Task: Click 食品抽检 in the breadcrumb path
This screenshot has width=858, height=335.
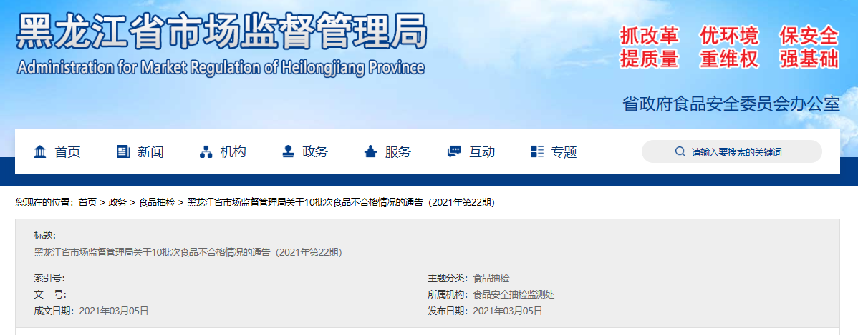Action: (x=157, y=203)
